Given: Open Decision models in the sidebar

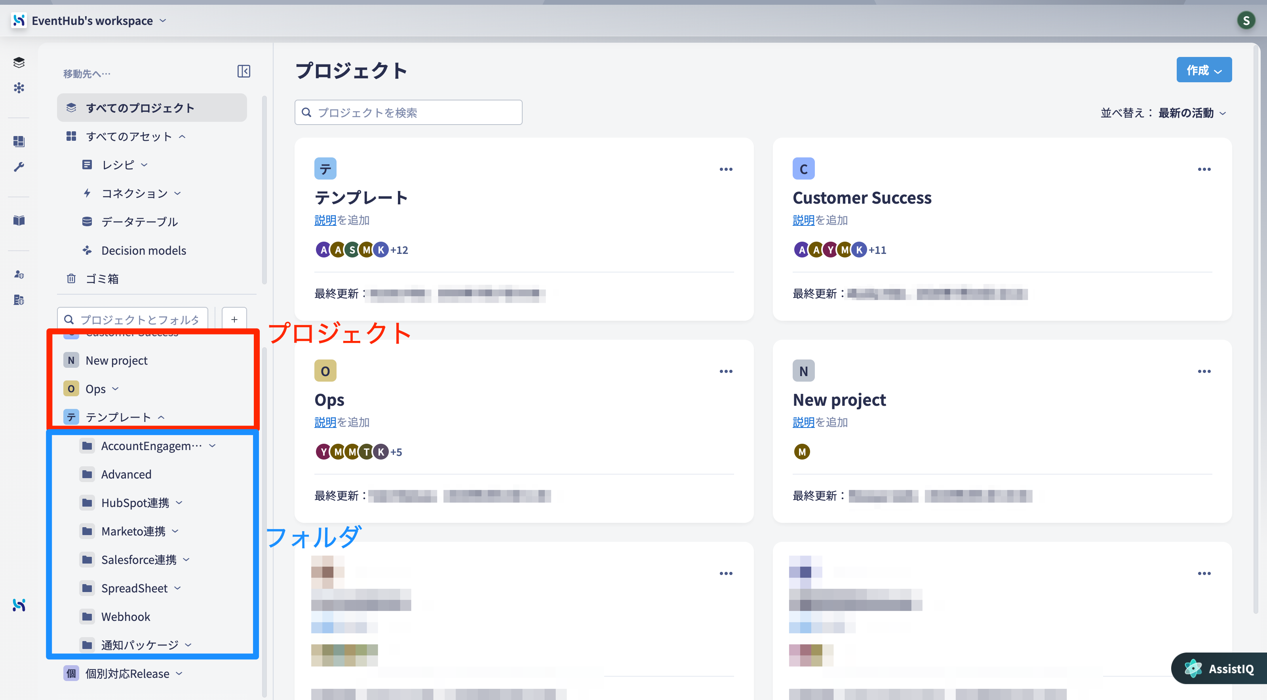Looking at the screenshot, I should [x=143, y=250].
